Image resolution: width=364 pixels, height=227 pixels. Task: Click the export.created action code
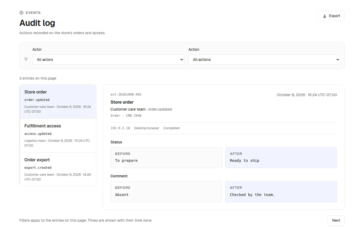pyautogui.click(x=38, y=168)
